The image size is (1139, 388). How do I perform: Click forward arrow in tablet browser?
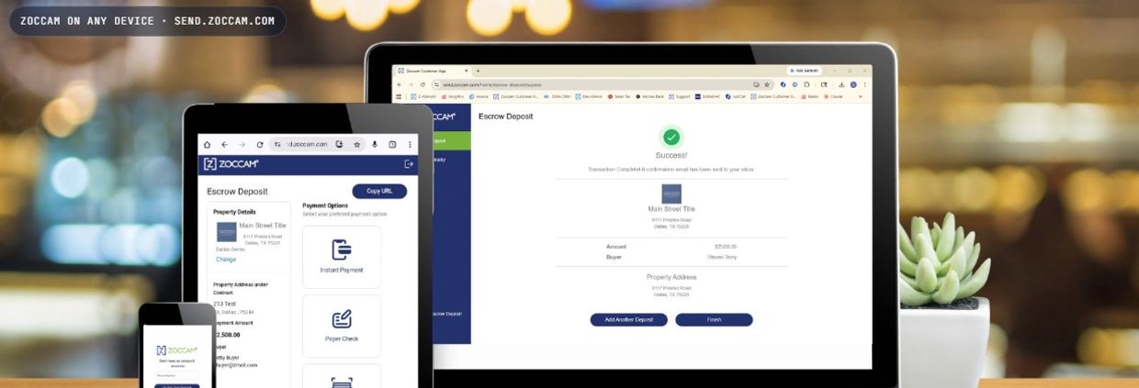tap(242, 144)
